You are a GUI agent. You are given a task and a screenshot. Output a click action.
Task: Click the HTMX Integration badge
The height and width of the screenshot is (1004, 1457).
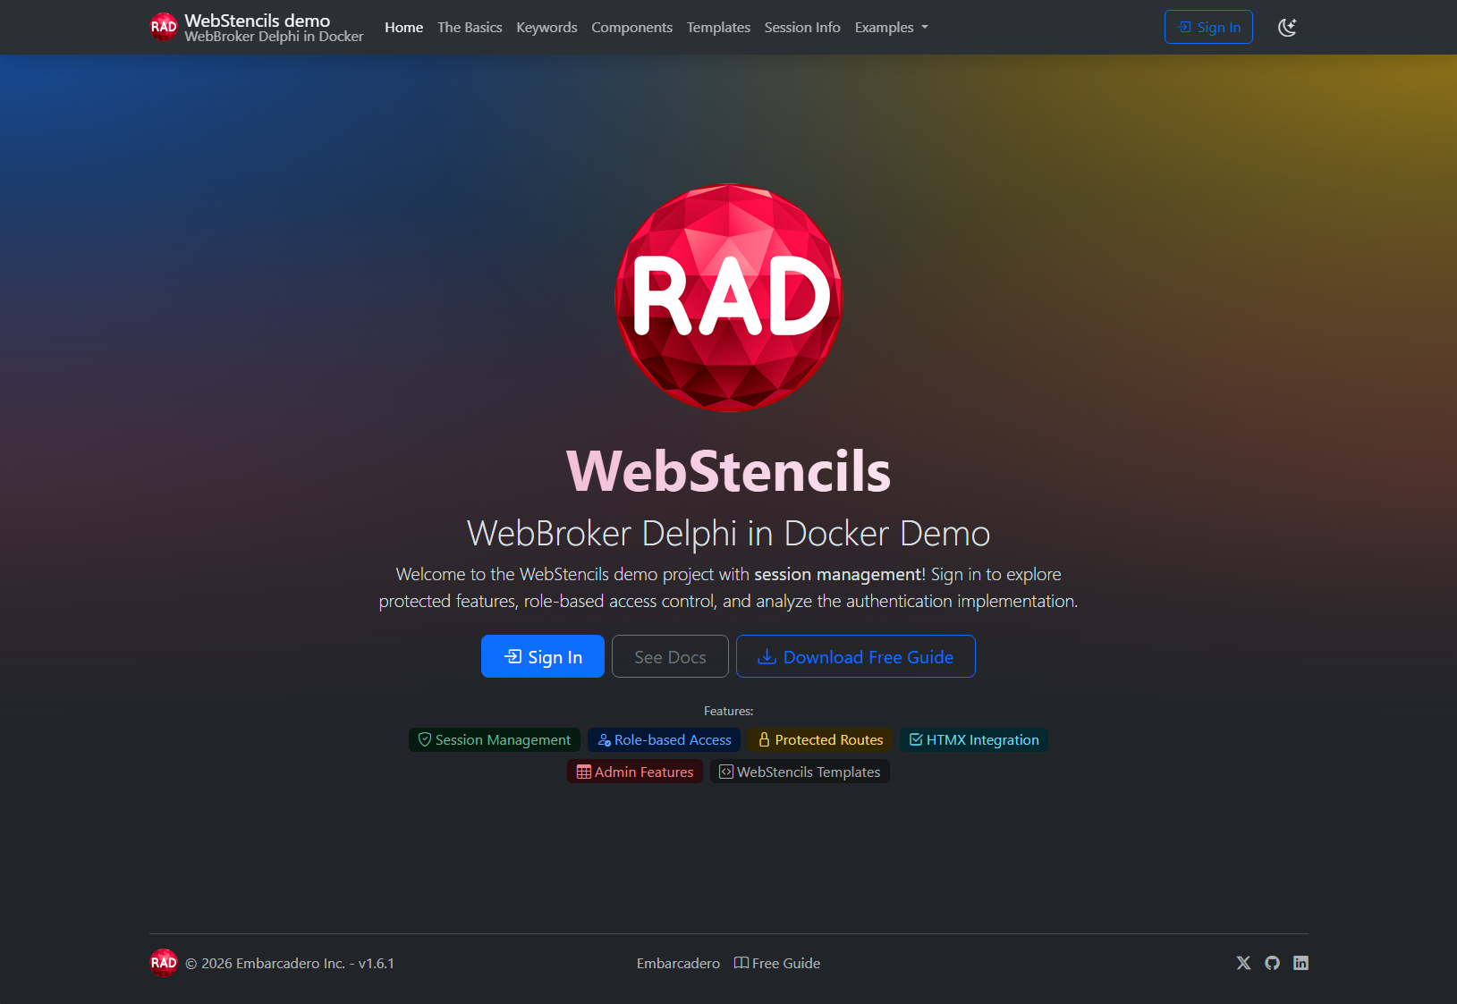[974, 739]
